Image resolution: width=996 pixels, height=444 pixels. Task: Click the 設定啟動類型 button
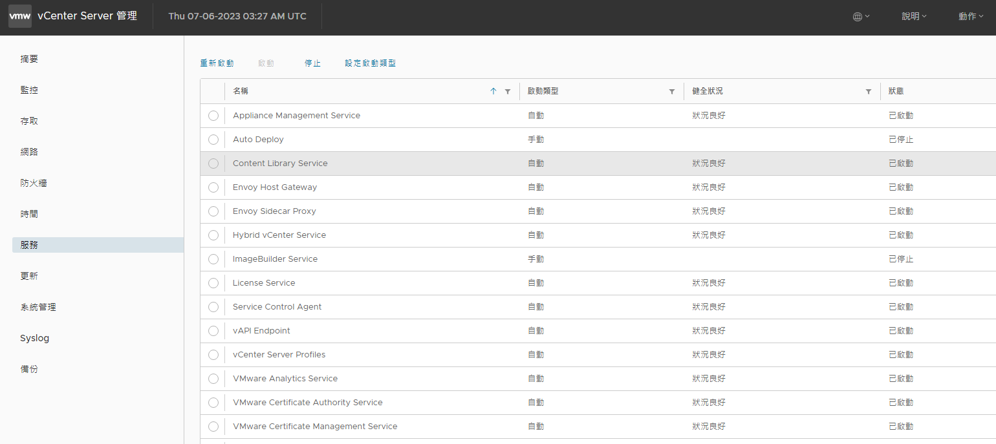[370, 63]
